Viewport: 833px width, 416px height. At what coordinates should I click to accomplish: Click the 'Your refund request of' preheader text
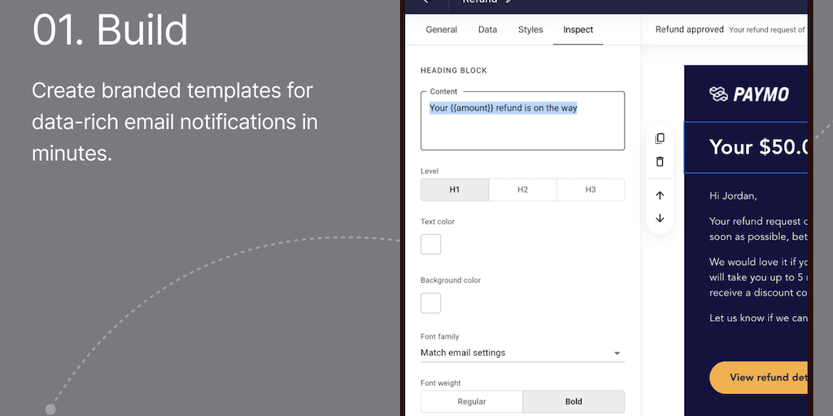(x=768, y=30)
